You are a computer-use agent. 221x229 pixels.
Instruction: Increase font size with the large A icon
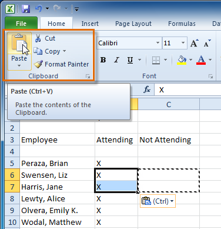pyautogui.click(x=195, y=43)
